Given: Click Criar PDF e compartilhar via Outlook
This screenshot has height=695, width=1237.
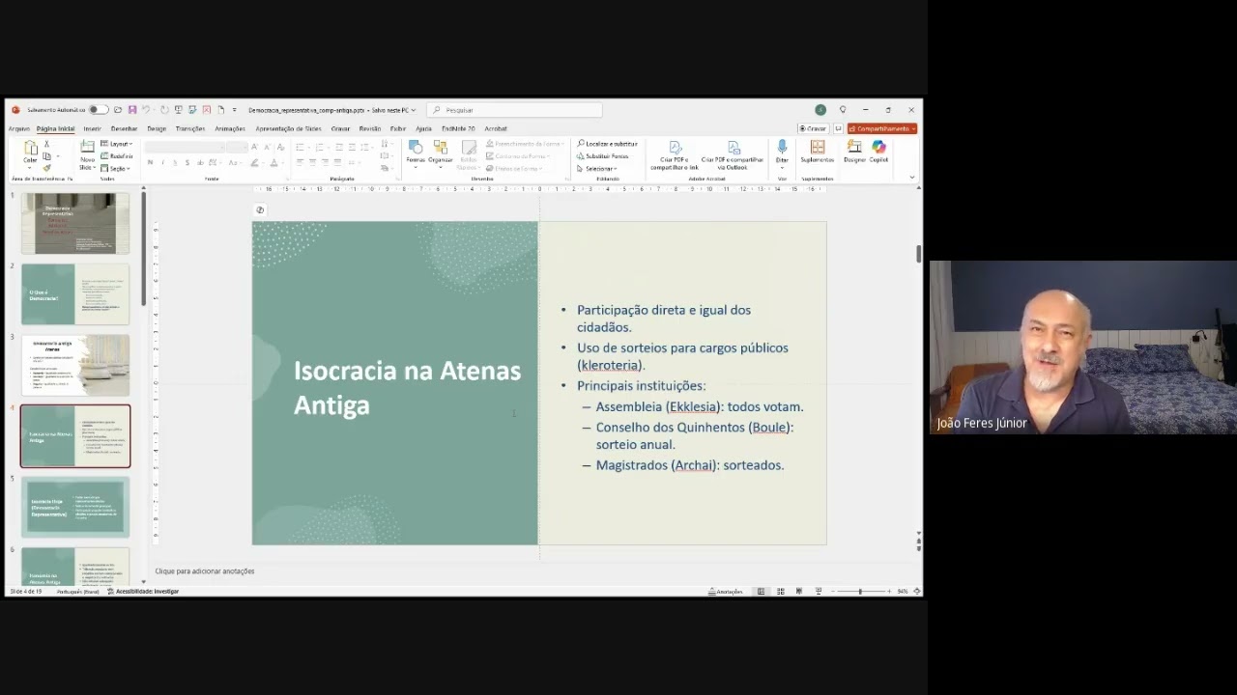Looking at the screenshot, I should pyautogui.click(x=733, y=154).
